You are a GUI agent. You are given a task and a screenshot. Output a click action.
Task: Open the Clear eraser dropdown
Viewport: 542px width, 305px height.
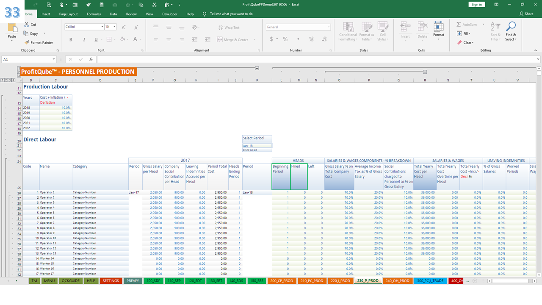(x=465, y=42)
